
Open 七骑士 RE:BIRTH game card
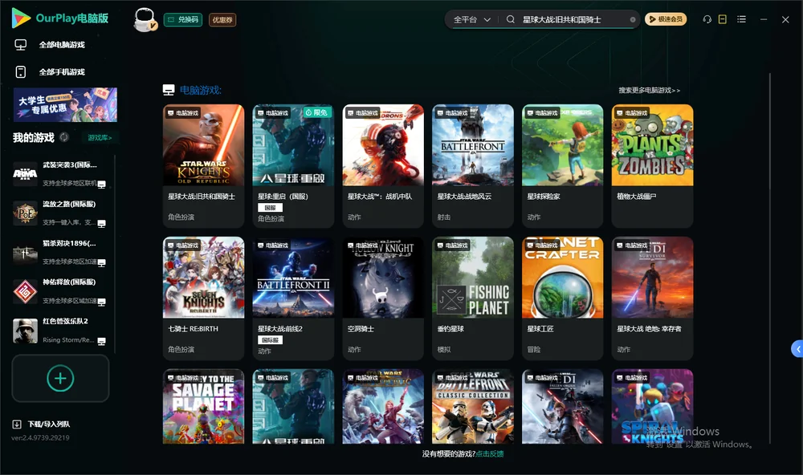coord(203,298)
